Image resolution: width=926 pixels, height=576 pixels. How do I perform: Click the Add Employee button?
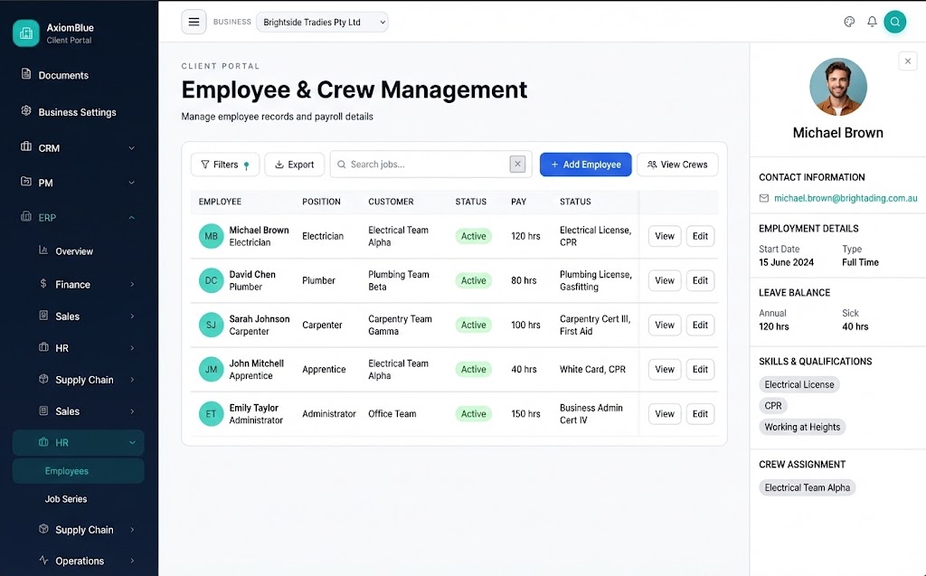(x=585, y=164)
